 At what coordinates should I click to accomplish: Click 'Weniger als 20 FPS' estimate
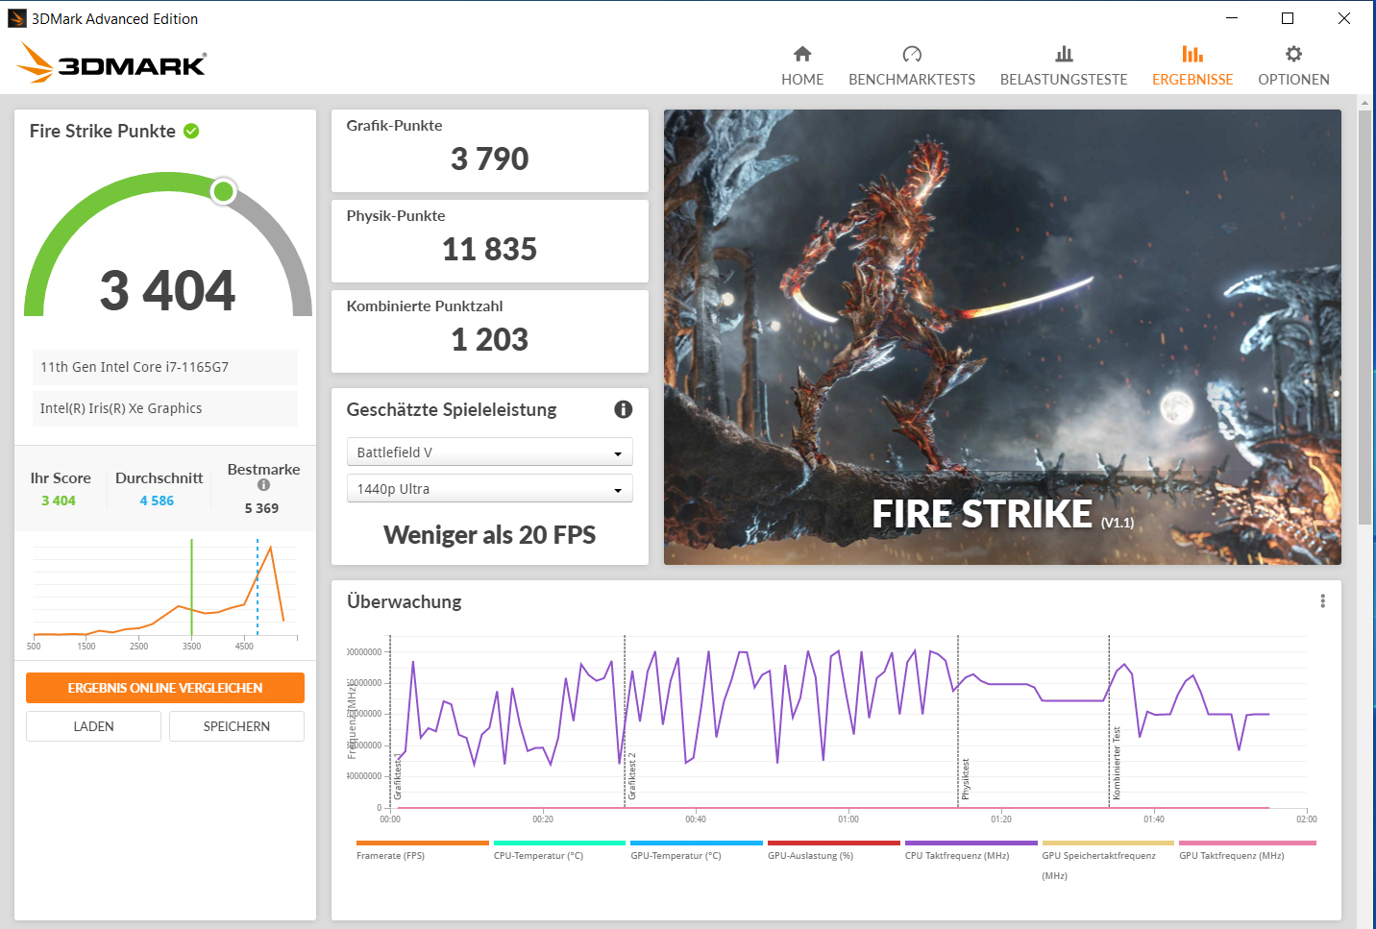click(x=490, y=535)
